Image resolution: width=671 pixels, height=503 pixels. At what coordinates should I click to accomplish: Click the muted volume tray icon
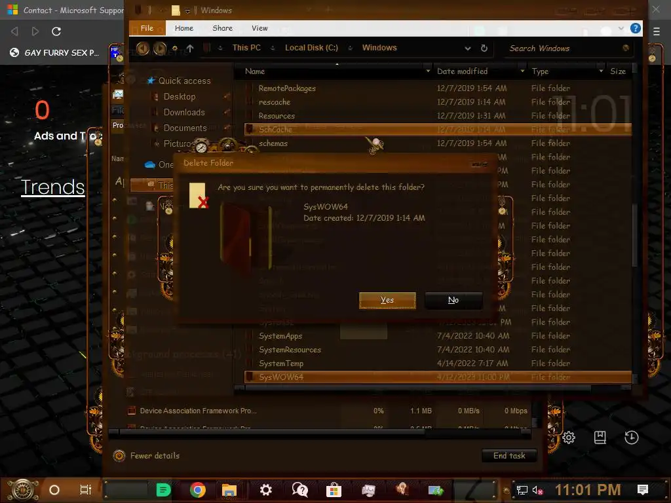[x=537, y=490]
